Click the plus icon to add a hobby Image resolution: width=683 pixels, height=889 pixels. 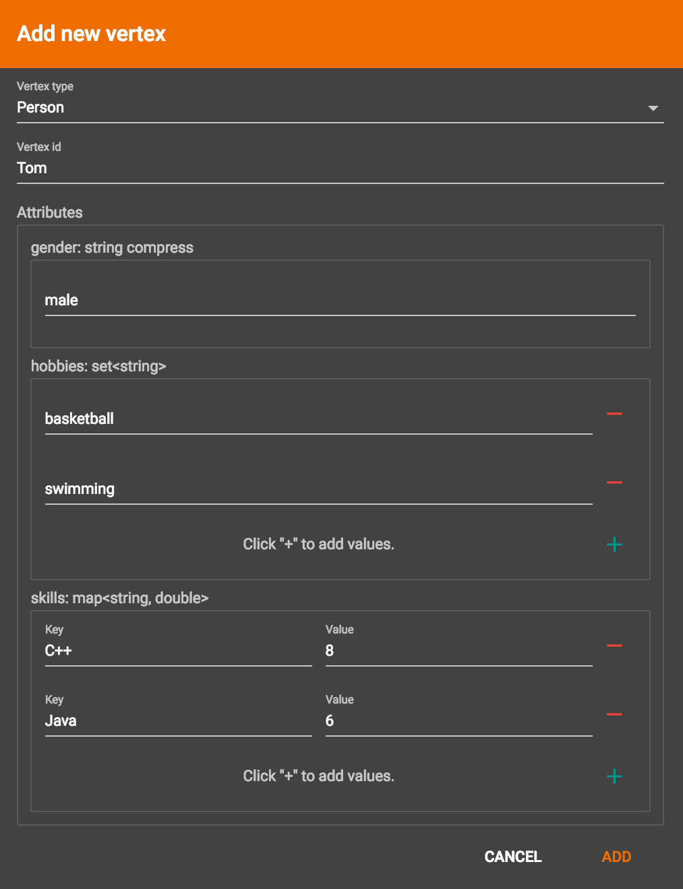614,545
